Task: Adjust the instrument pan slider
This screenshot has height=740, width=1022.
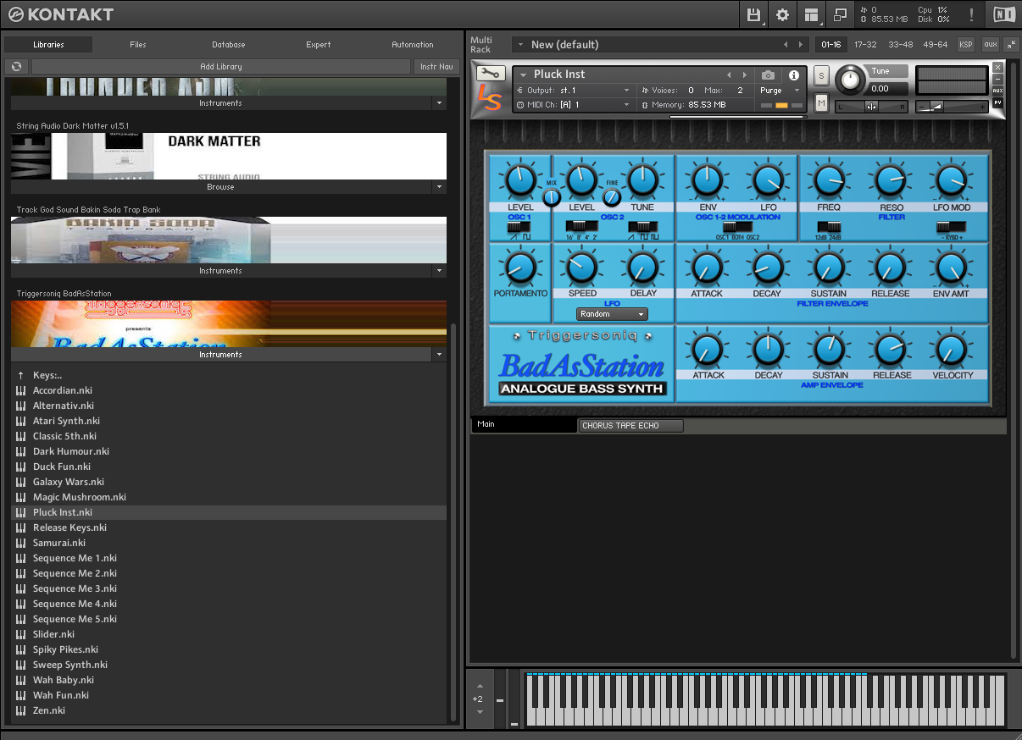Action: click(x=871, y=107)
